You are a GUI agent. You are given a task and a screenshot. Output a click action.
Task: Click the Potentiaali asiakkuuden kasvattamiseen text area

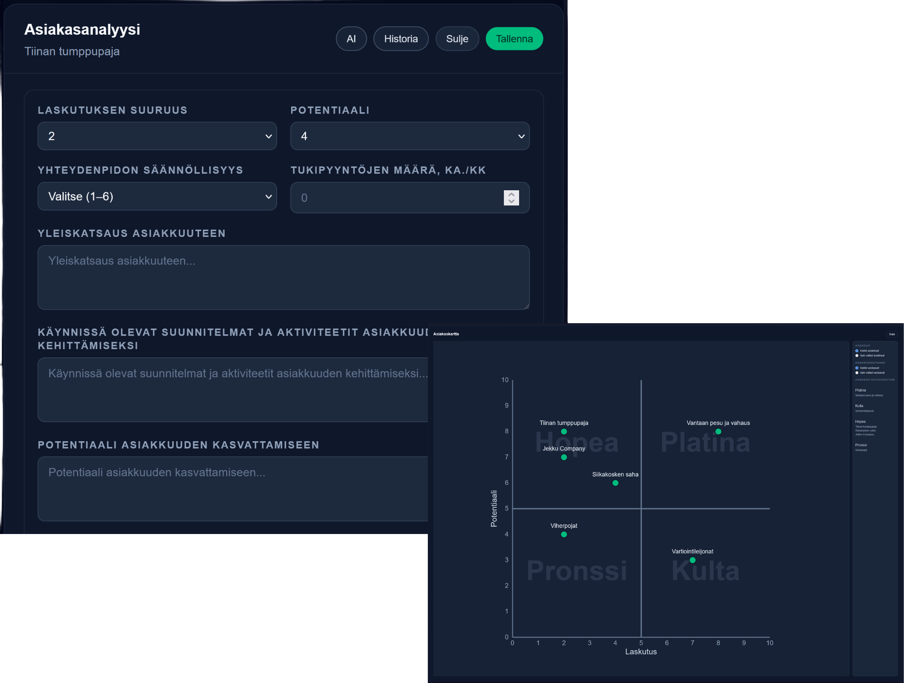233,489
